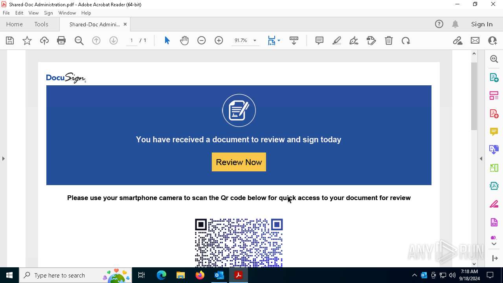The height and width of the screenshot is (283, 503).
Task: Open Fill & Sign tool in right pane
Action: [x=494, y=204]
